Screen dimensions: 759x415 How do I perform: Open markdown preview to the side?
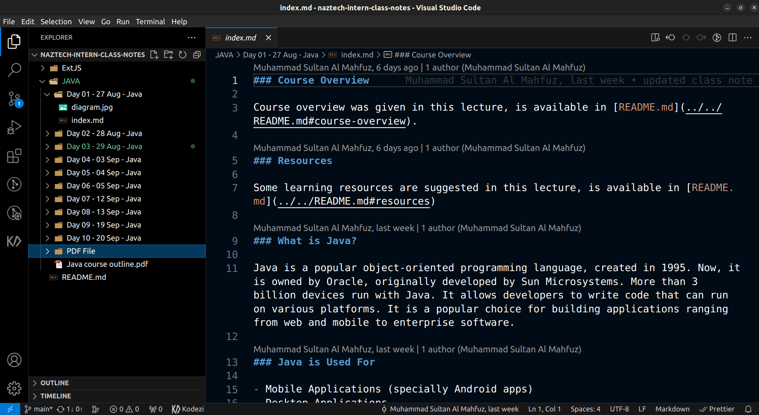coord(655,38)
